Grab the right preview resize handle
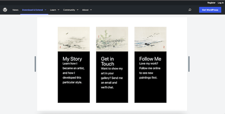The height and width of the screenshot is (114, 225). click(x=189, y=64)
